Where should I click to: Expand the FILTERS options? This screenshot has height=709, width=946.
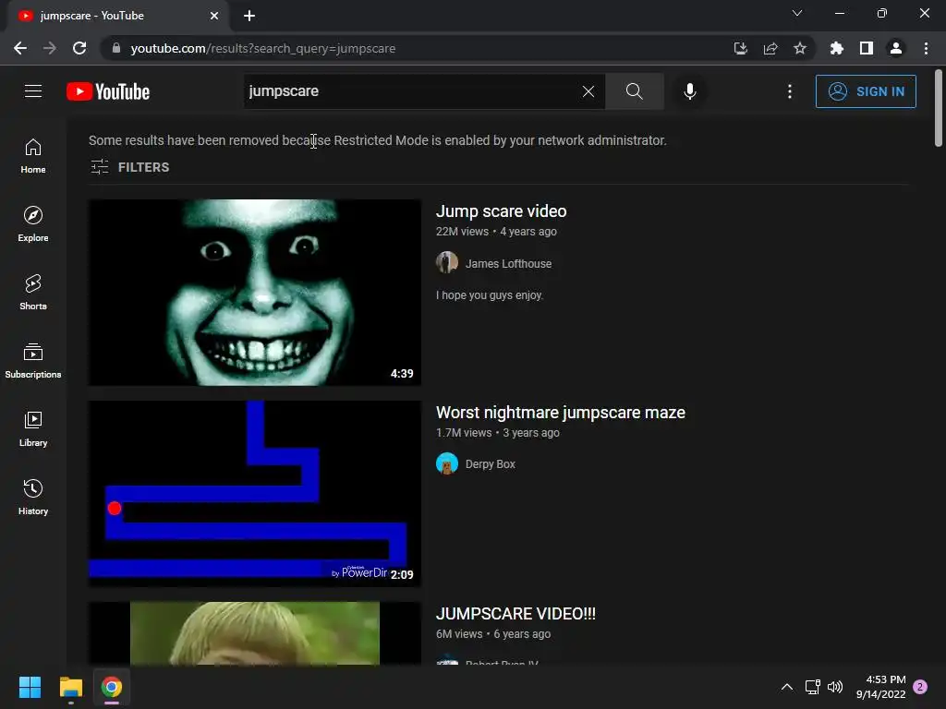[129, 167]
